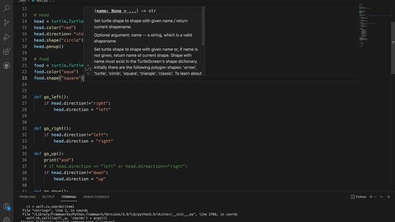
Task: Click line number 23 in the gutter
Action: pyautogui.click(x=24, y=78)
